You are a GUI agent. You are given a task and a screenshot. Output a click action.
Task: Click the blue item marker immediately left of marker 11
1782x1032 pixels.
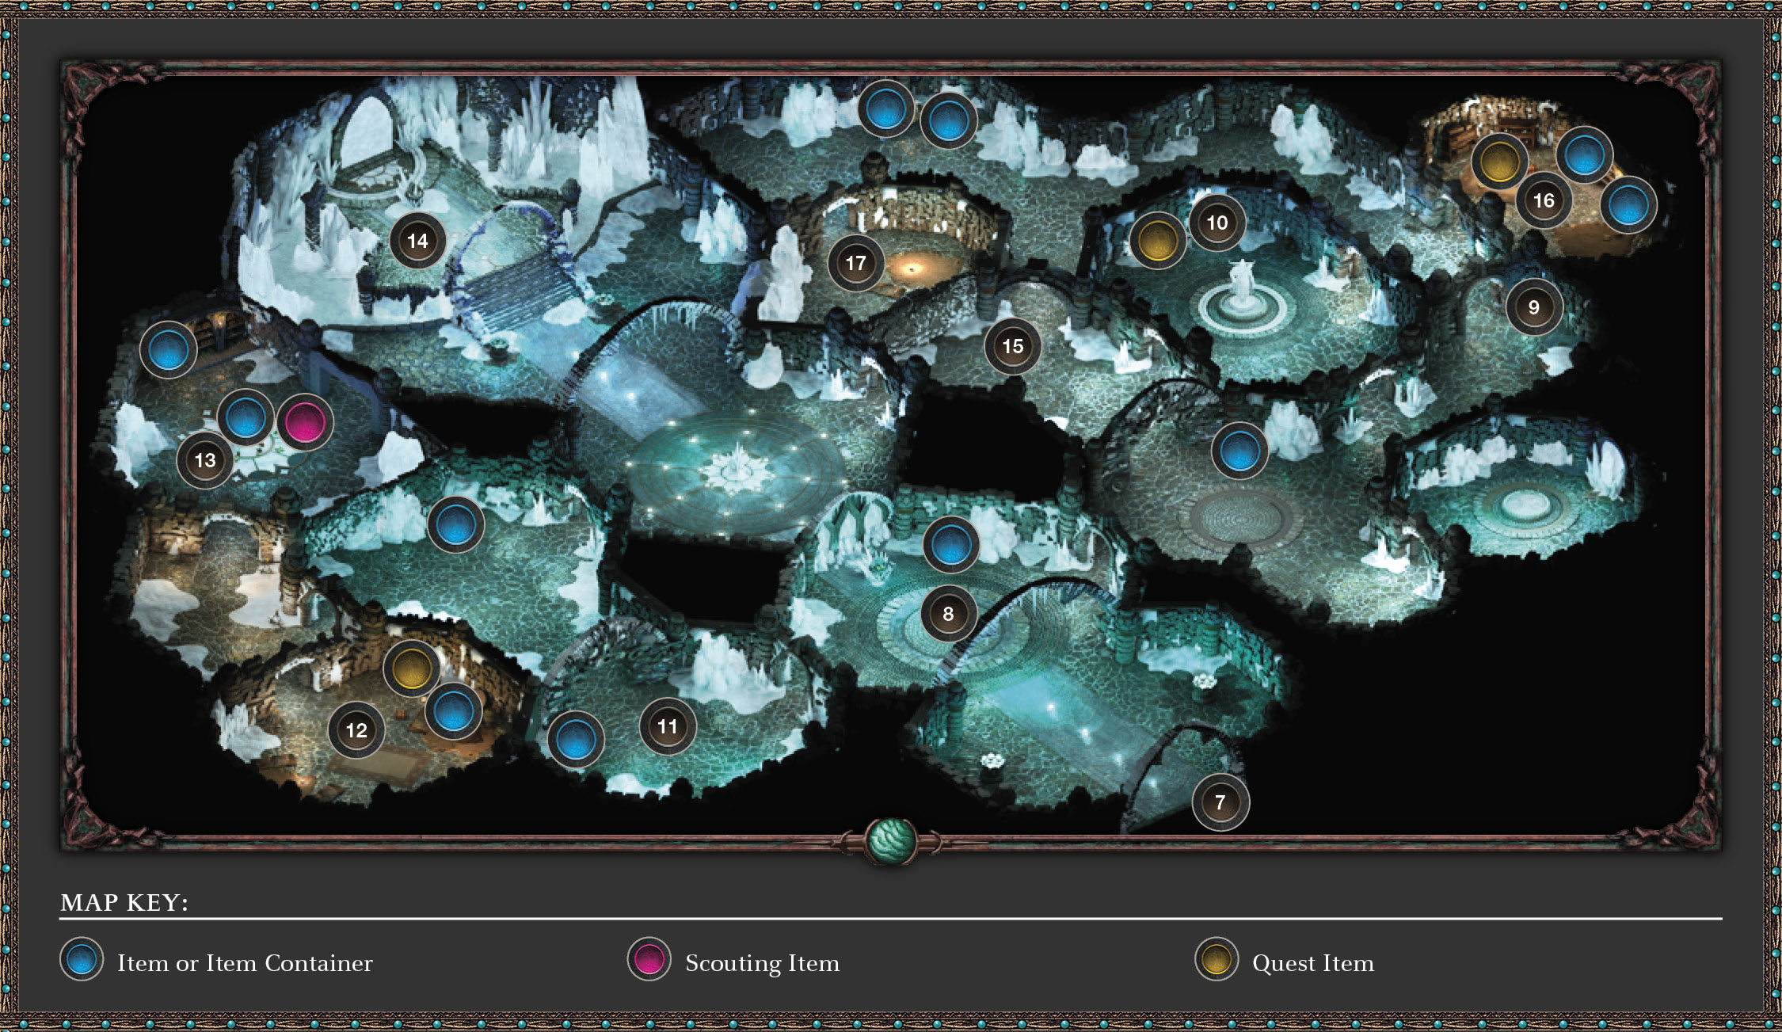coord(576,740)
